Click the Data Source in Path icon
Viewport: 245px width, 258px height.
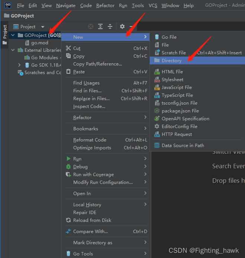157,145
